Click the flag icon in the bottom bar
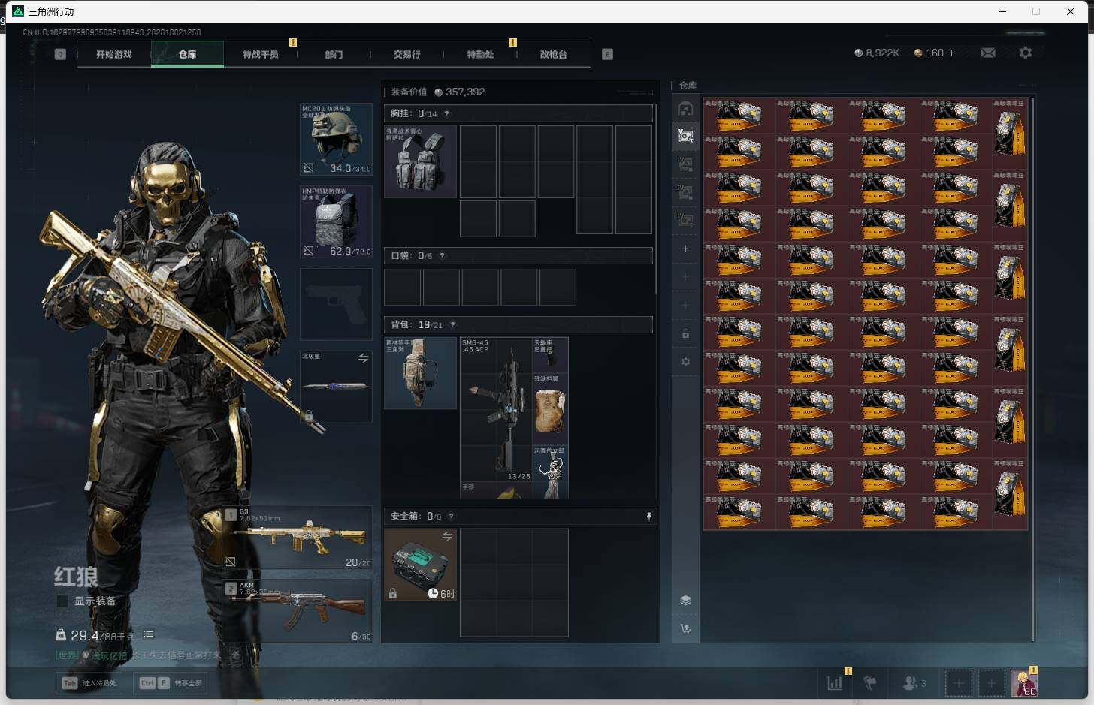This screenshot has width=1094, height=705. click(x=870, y=682)
